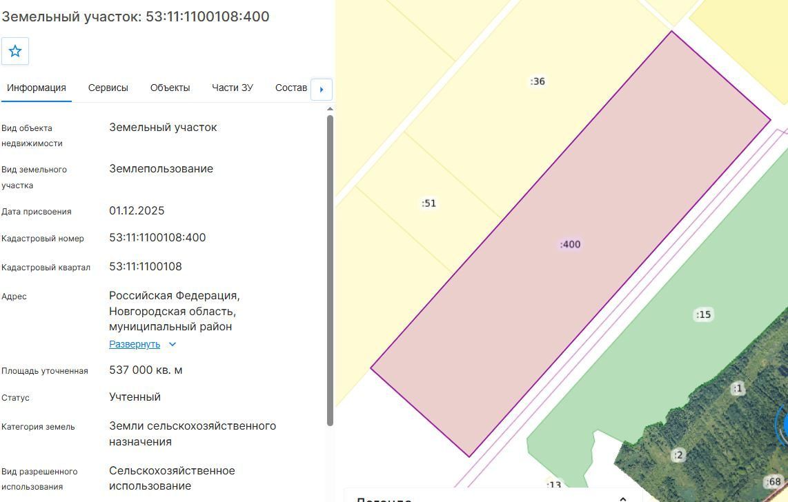Click the Землепользование value

161,169
